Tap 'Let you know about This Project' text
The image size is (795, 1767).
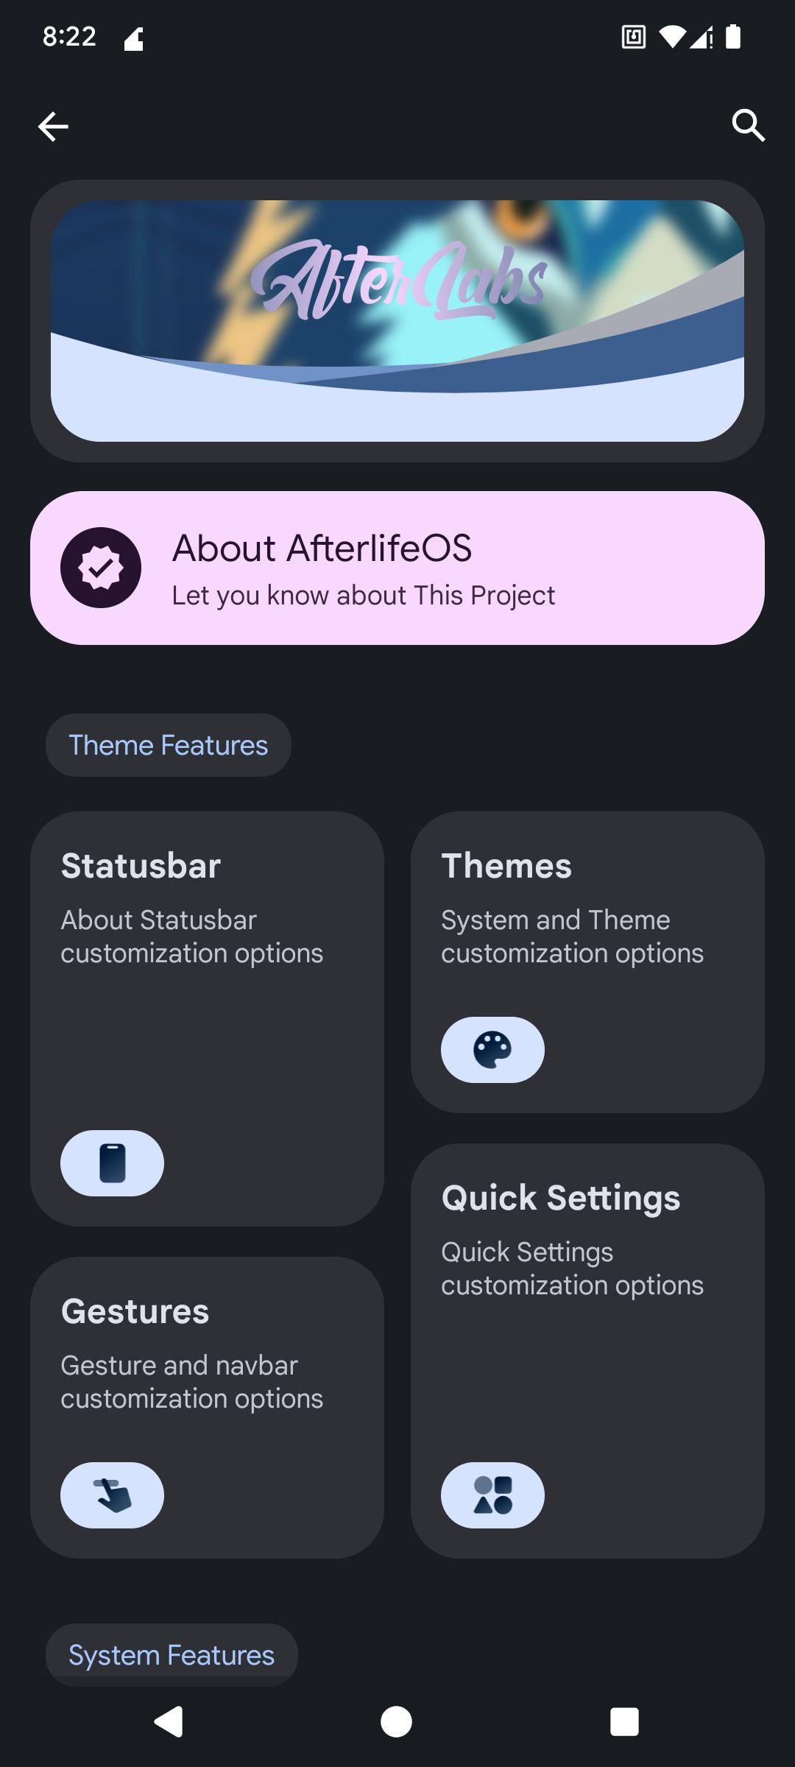(x=363, y=596)
